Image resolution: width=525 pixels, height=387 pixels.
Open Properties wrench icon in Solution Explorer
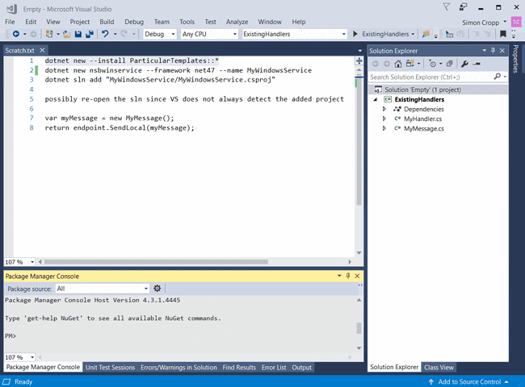point(464,64)
